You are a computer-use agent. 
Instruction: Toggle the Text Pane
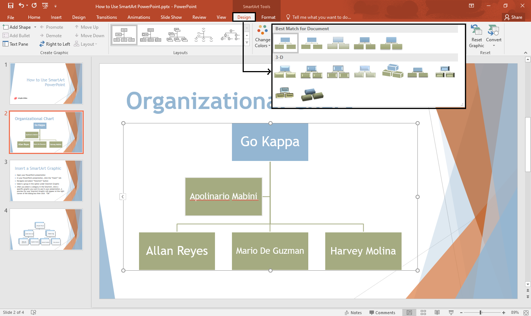[15, 44]
